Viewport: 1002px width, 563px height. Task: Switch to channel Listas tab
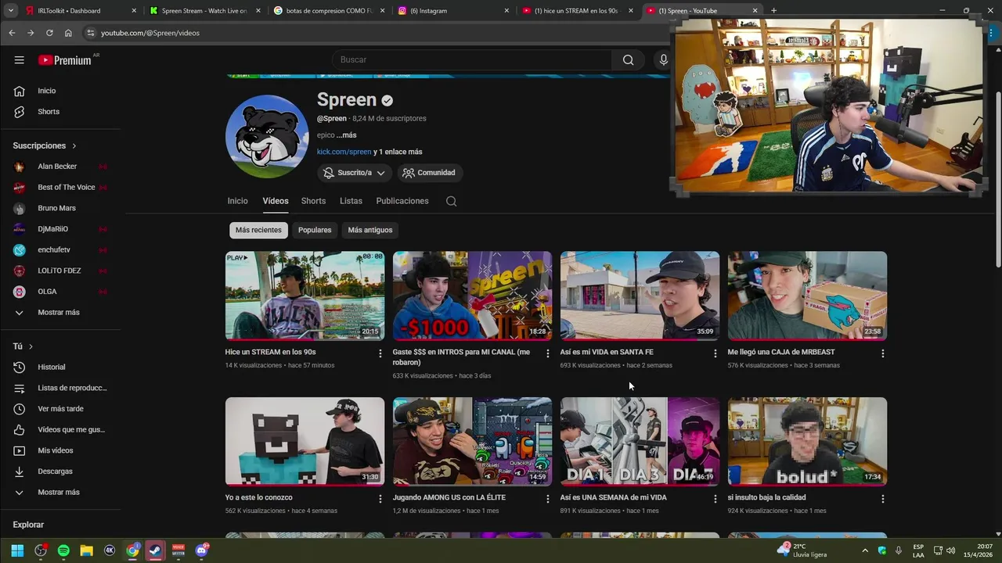[x=351, y=201]
